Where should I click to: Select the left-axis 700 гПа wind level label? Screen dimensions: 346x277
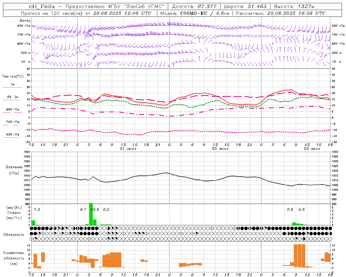(x=24, y=35)
